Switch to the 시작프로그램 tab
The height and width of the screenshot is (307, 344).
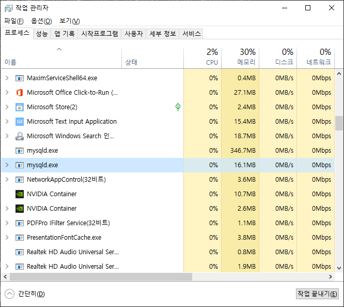pos(100,34)
